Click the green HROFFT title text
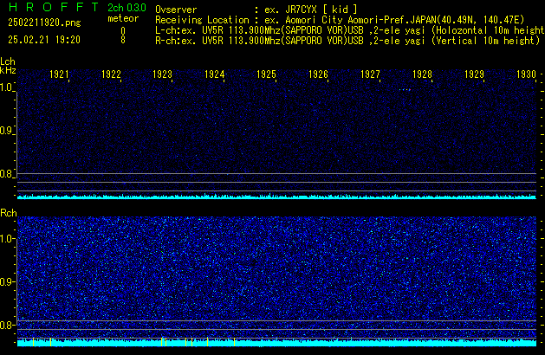 pos(54,7)
